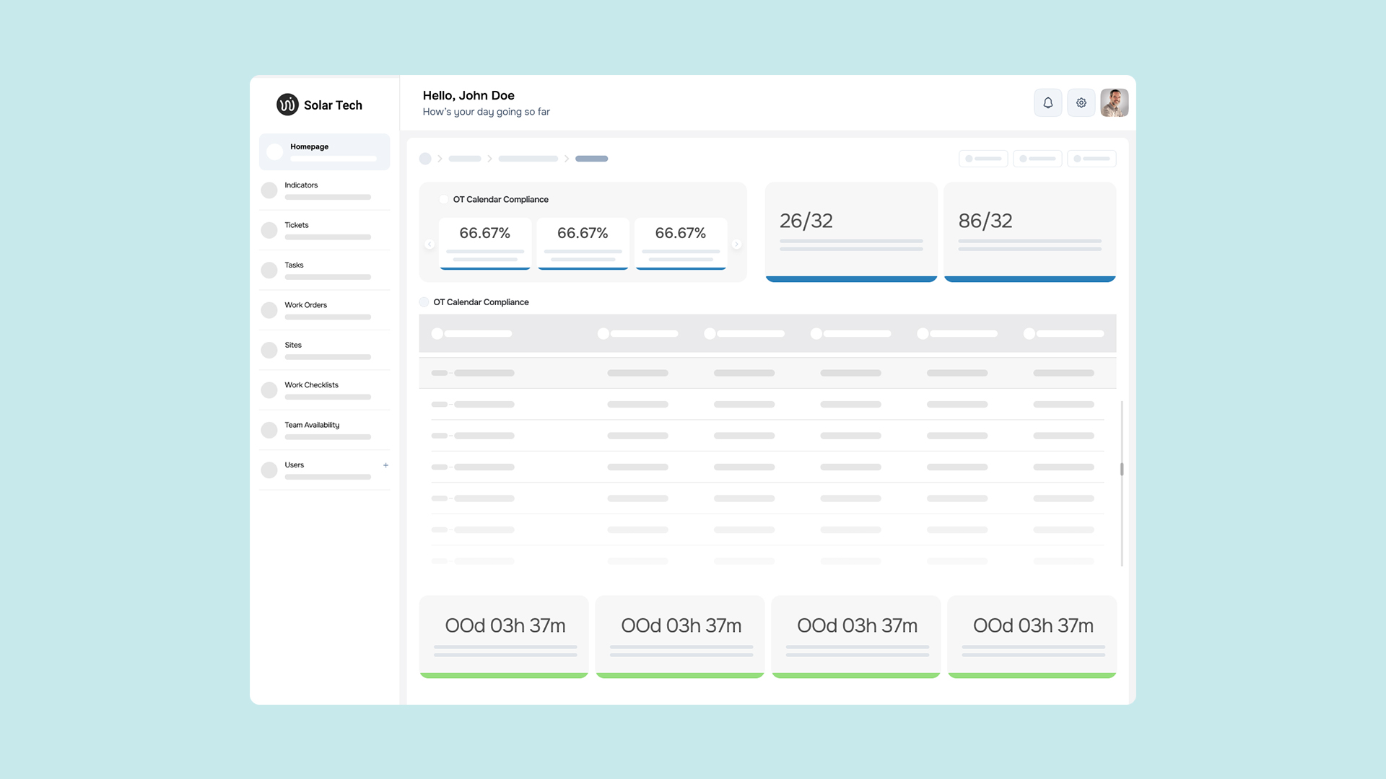
Task: Click the table's vertical scrollbar thumb
Action: pos(1122,470)
